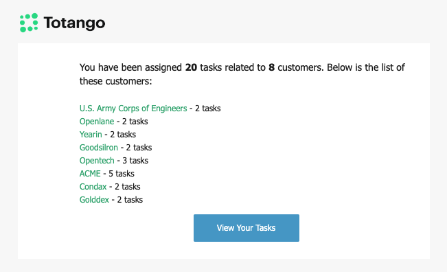This screenshot has height=272, width=447.
Task: Click "2 tasks" text beside Condax
Action: tap(128, 187)
